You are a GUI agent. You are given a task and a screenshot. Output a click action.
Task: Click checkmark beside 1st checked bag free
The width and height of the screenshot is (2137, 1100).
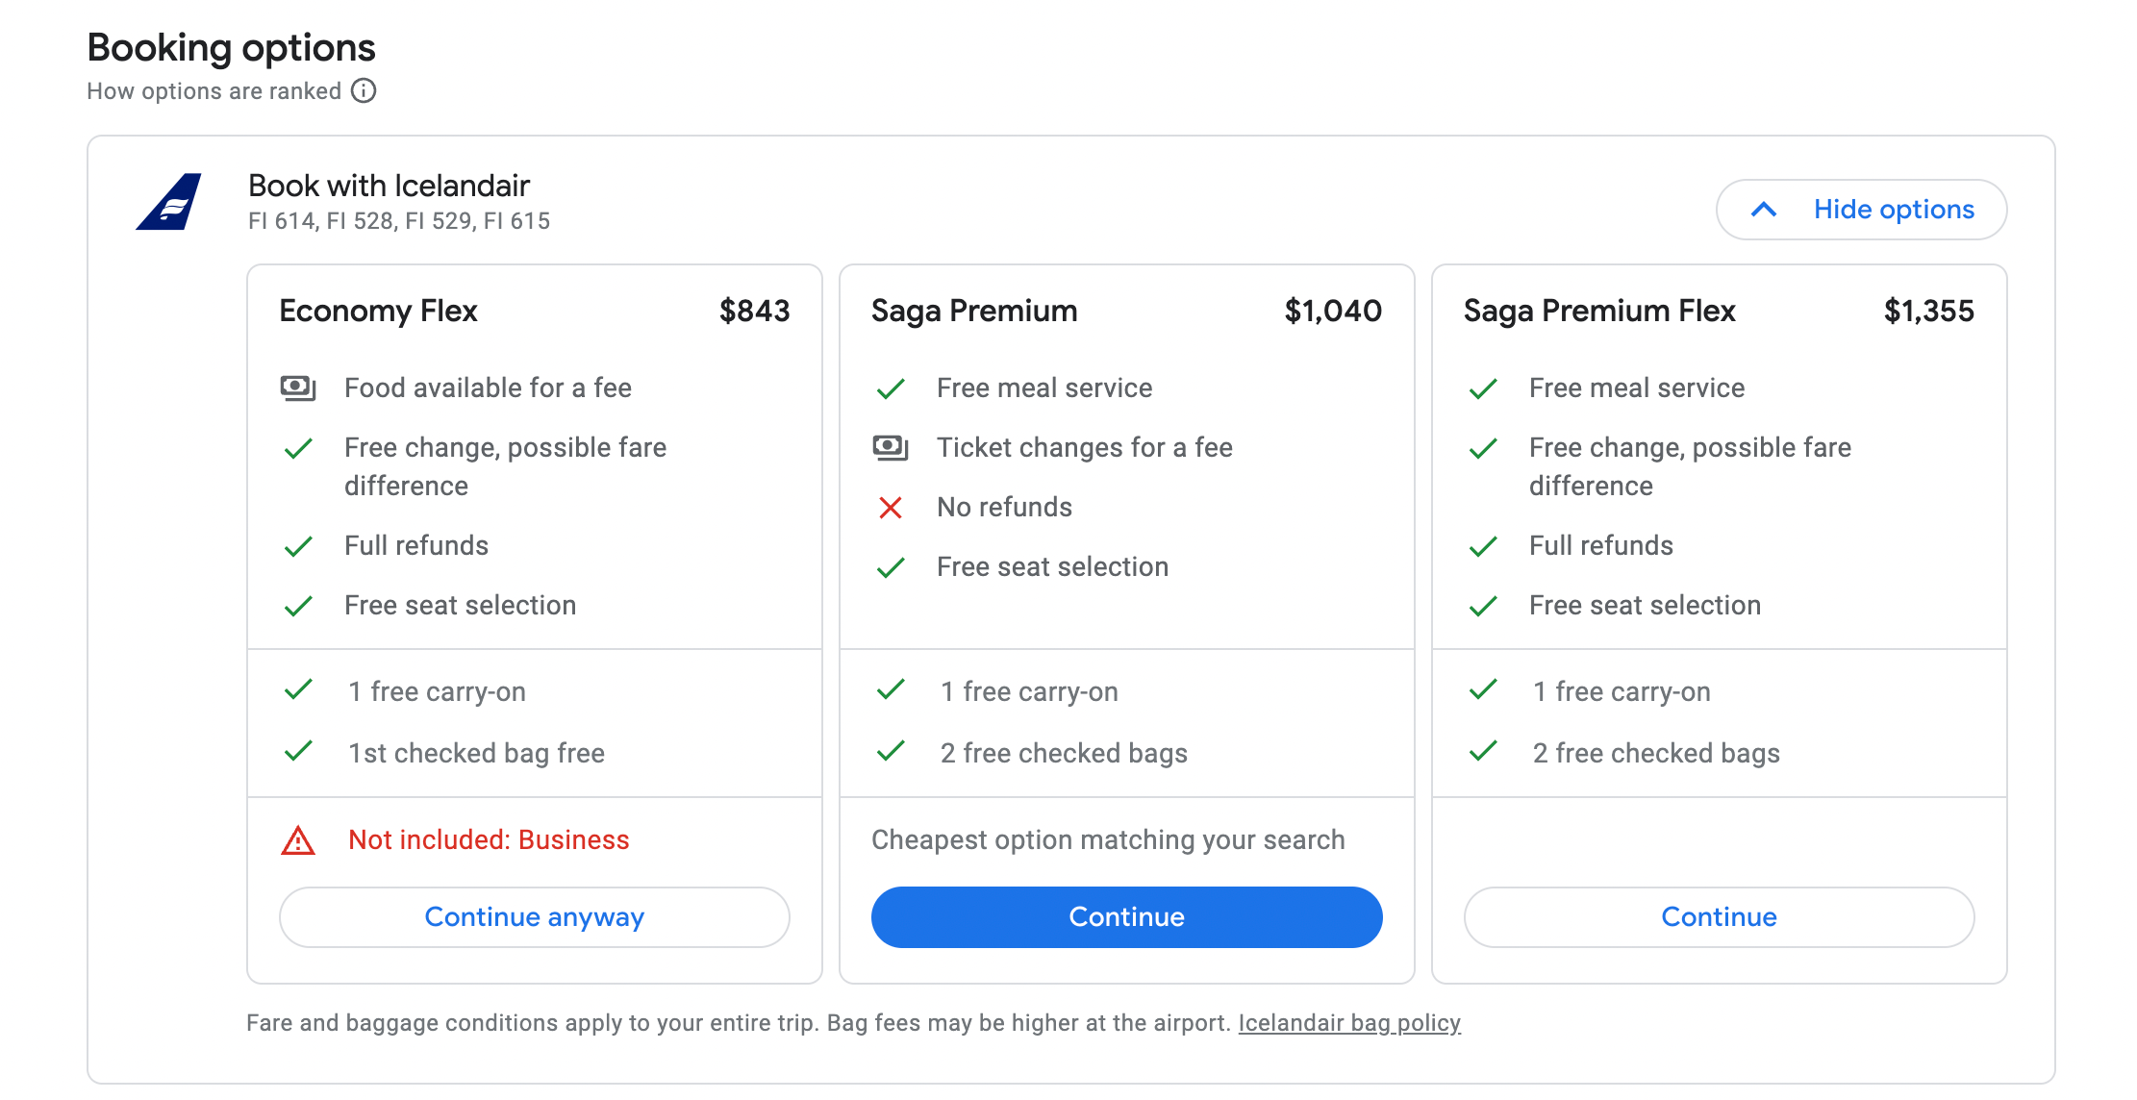click(298, 752)
